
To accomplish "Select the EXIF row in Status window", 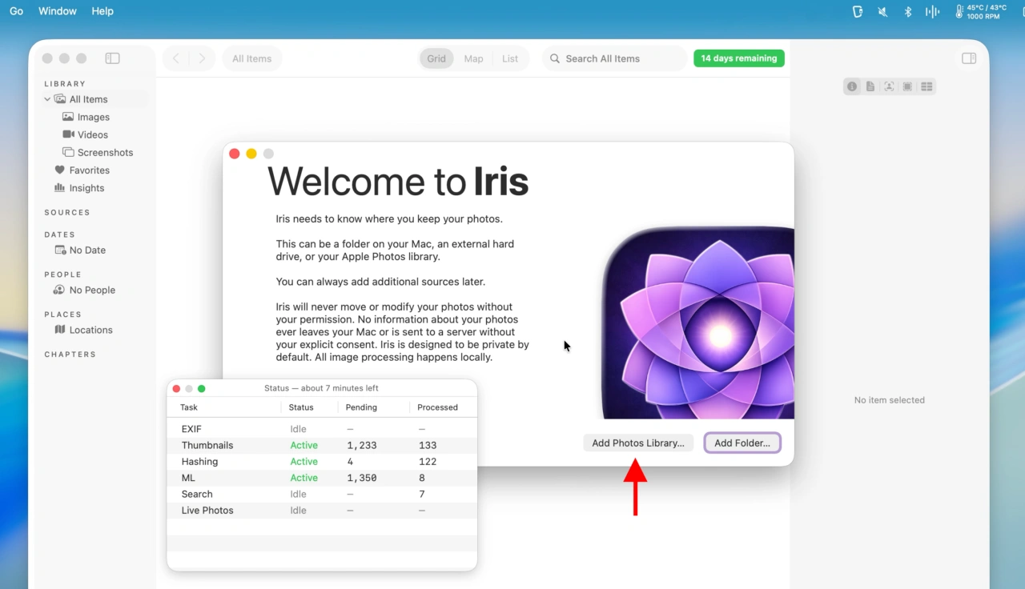I will click(322, 429).
